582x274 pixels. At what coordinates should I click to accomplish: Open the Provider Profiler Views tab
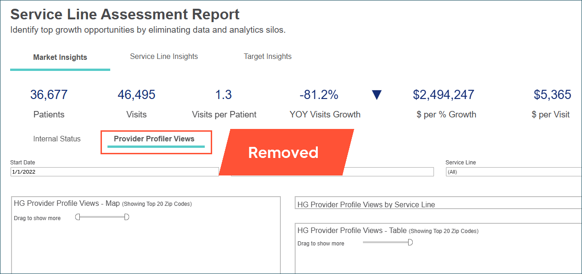coord(156,139)
